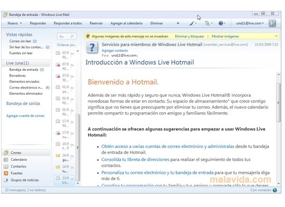Flag the 01/0 pe... message
The image size is (285, 207).
click(72, 88)
